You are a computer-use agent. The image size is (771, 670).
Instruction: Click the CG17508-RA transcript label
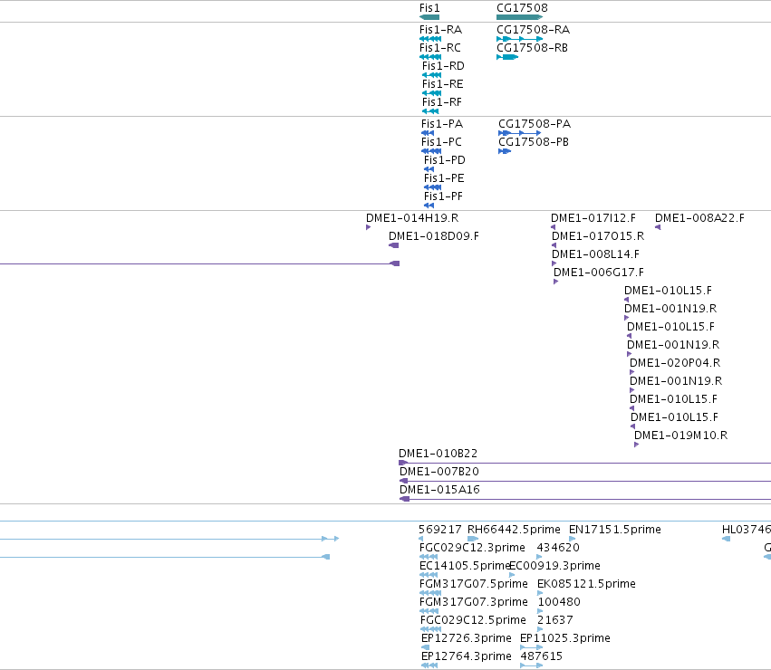[533, 30]
